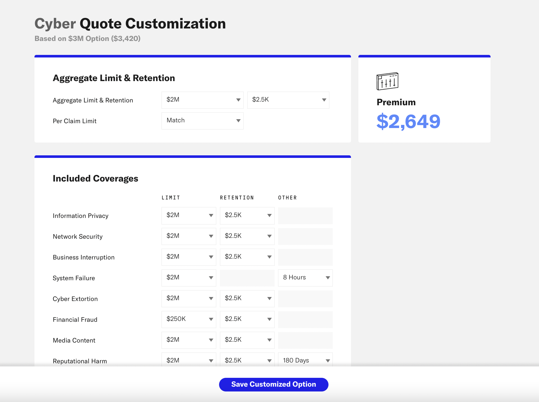
Task: Open the Financial Fraud retention dropdown
Action: (x=247, y=319)
